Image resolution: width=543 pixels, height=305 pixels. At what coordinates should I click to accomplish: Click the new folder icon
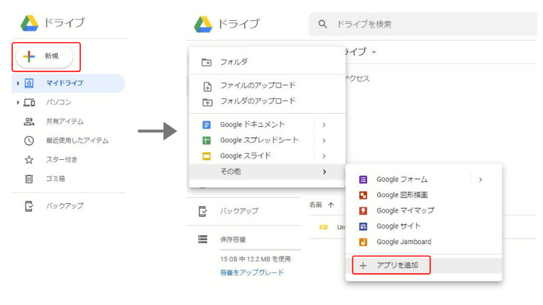(207, 62)
